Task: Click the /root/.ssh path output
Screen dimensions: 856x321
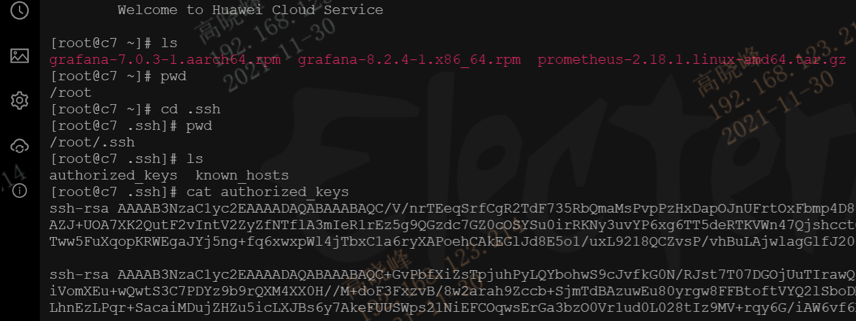Action: tap(92, 143)
